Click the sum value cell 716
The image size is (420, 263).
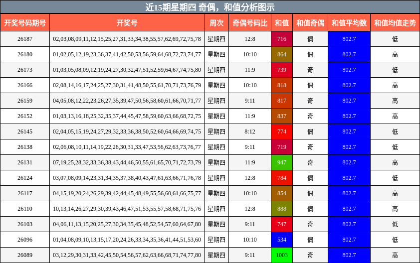[x=282, y=39]
